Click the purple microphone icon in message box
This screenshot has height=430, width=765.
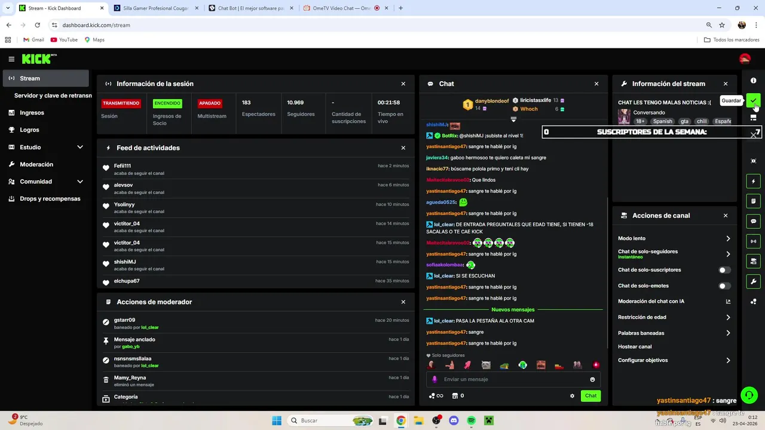[x=434, y=379]
